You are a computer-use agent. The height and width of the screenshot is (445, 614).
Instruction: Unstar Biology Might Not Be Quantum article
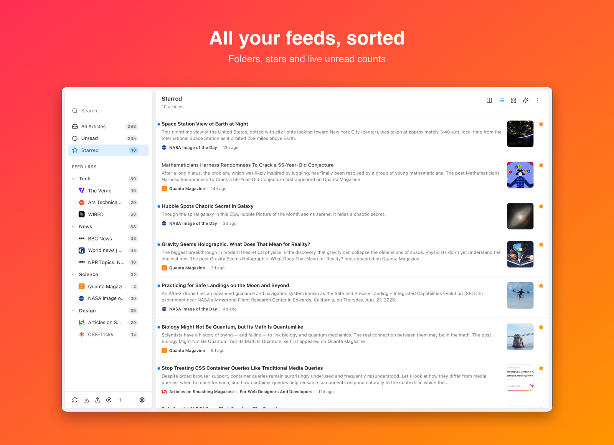tap(541, 327)
